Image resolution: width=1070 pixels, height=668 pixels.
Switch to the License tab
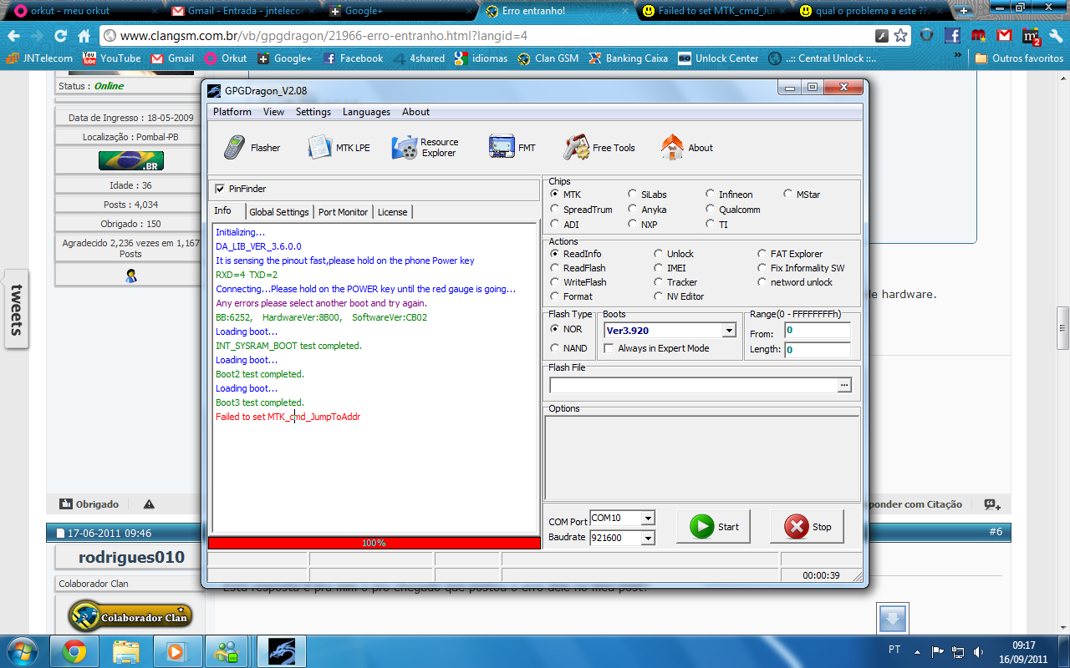pos(392,212)
